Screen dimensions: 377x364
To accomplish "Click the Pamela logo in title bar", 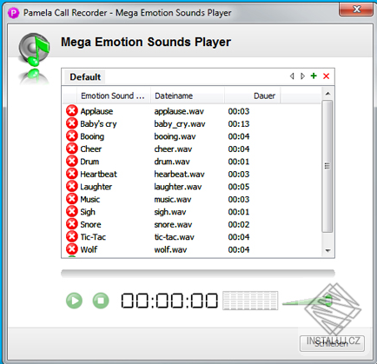I will point(13,13).
